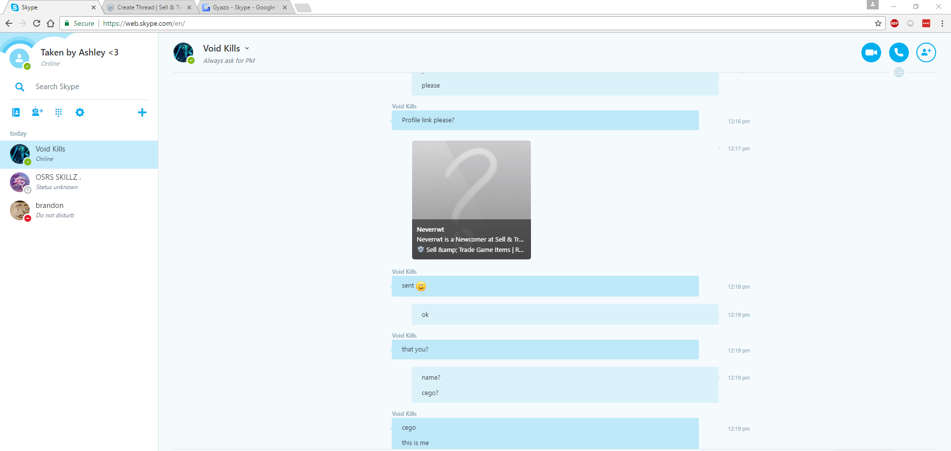Go back to the previous page

[x=9, y=23]
